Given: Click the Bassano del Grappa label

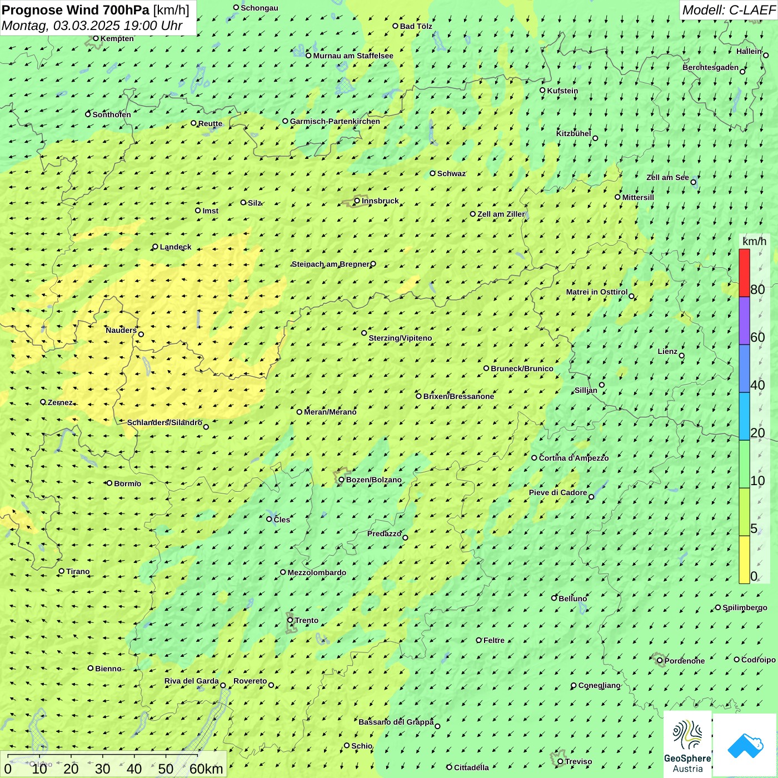Looking at the screenshot, I should 396,722.
